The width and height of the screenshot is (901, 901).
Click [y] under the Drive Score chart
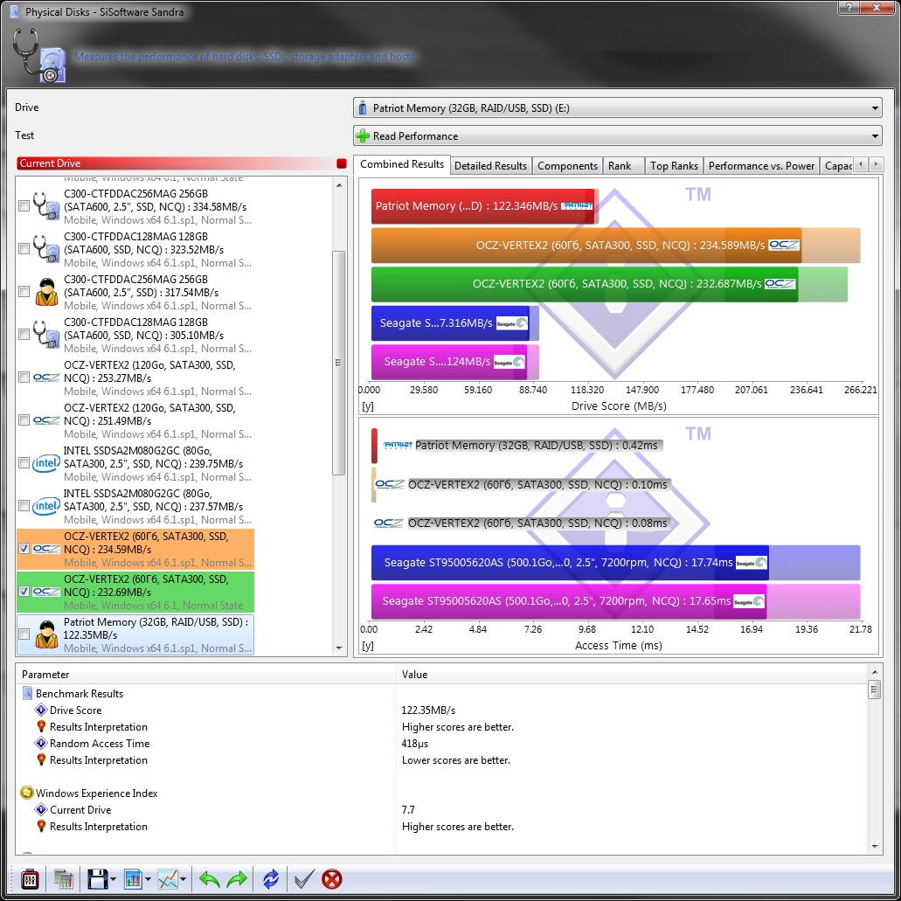368,406
